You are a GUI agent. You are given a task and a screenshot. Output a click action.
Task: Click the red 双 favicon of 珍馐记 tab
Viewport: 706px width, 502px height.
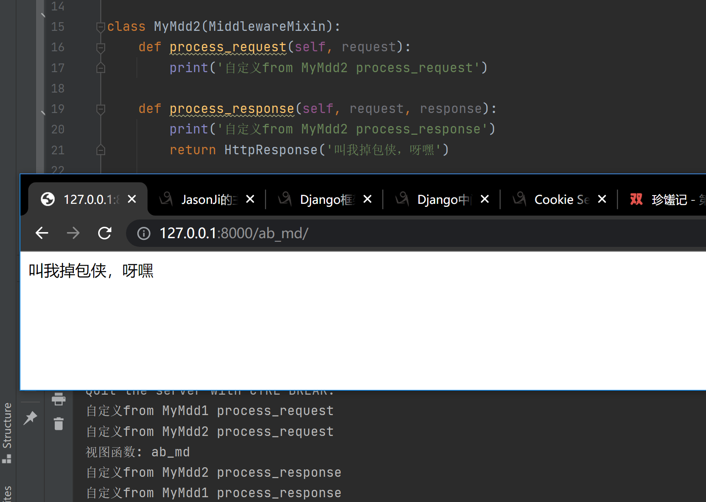pyautogui.click(x=636, y=199)
